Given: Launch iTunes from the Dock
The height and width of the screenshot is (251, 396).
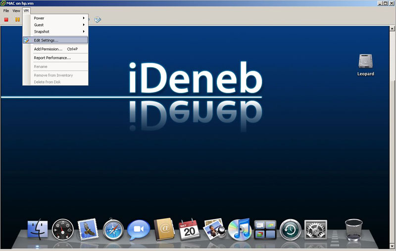Looking at the screenshot, I should [x=240, y=229].
